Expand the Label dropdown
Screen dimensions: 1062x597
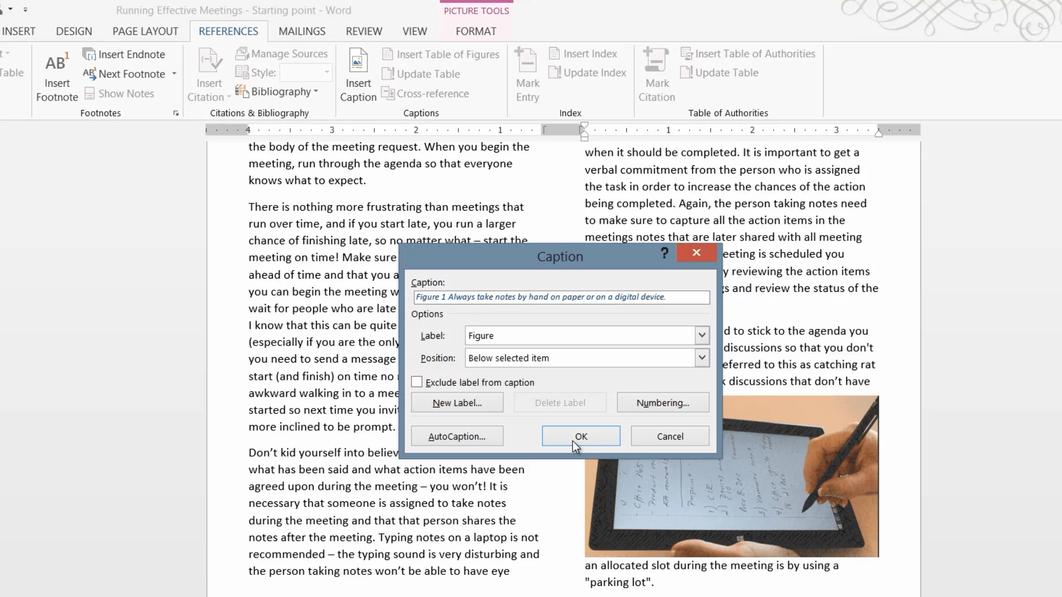[x=702, y=336]
